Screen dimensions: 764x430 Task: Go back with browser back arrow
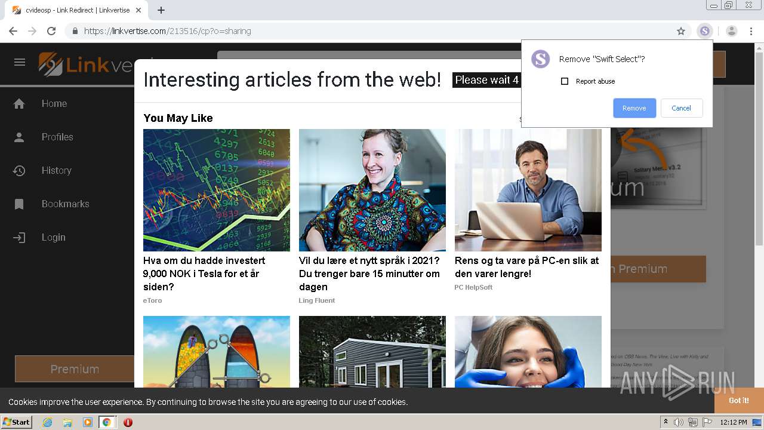(x=13, y=31)
